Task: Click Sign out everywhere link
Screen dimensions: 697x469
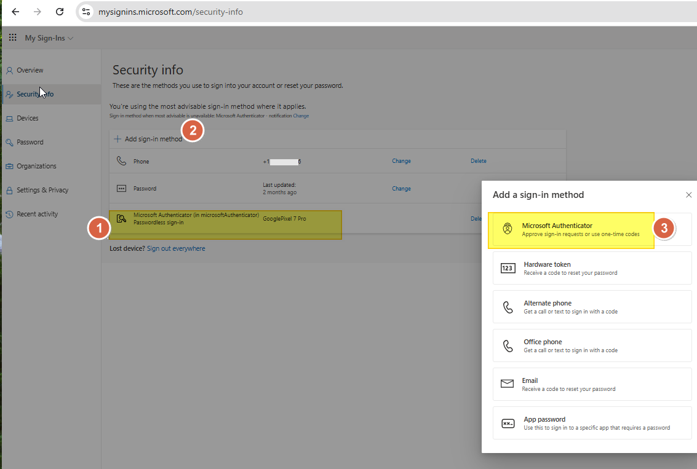Action: click(x=176, y=249)
